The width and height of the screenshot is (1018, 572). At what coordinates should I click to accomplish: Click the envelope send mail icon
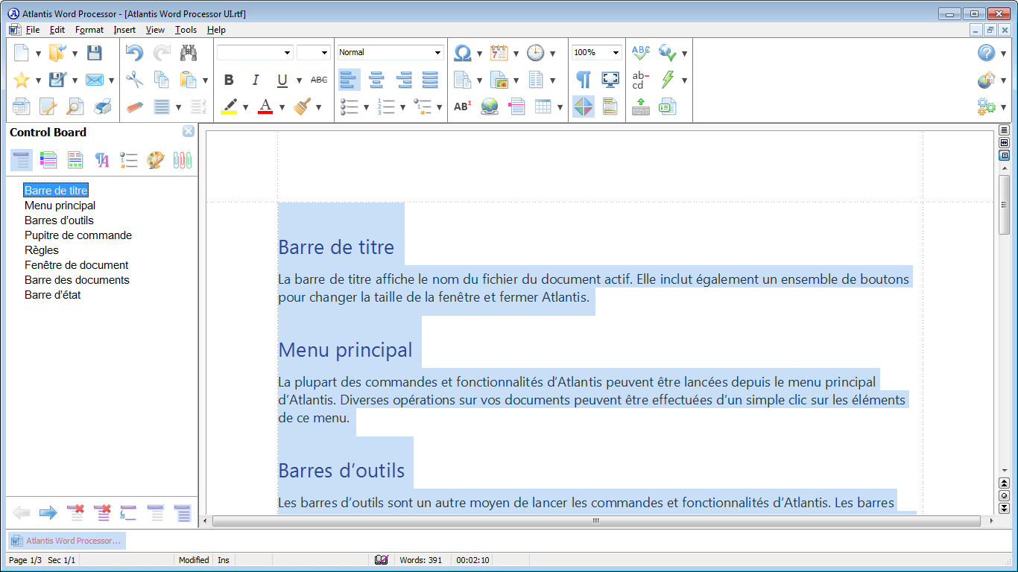tap(94, 80)
